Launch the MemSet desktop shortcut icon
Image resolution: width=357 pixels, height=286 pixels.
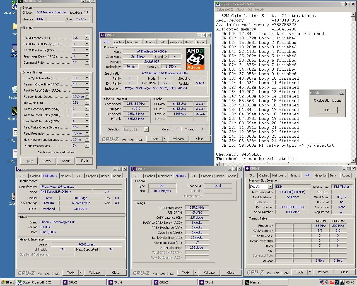(14, 111)
